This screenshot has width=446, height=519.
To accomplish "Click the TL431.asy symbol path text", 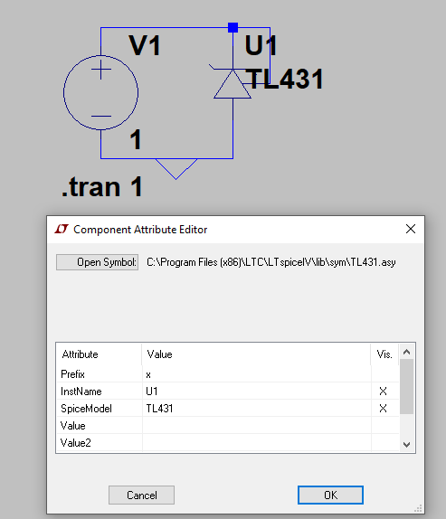I will (270, 262).
